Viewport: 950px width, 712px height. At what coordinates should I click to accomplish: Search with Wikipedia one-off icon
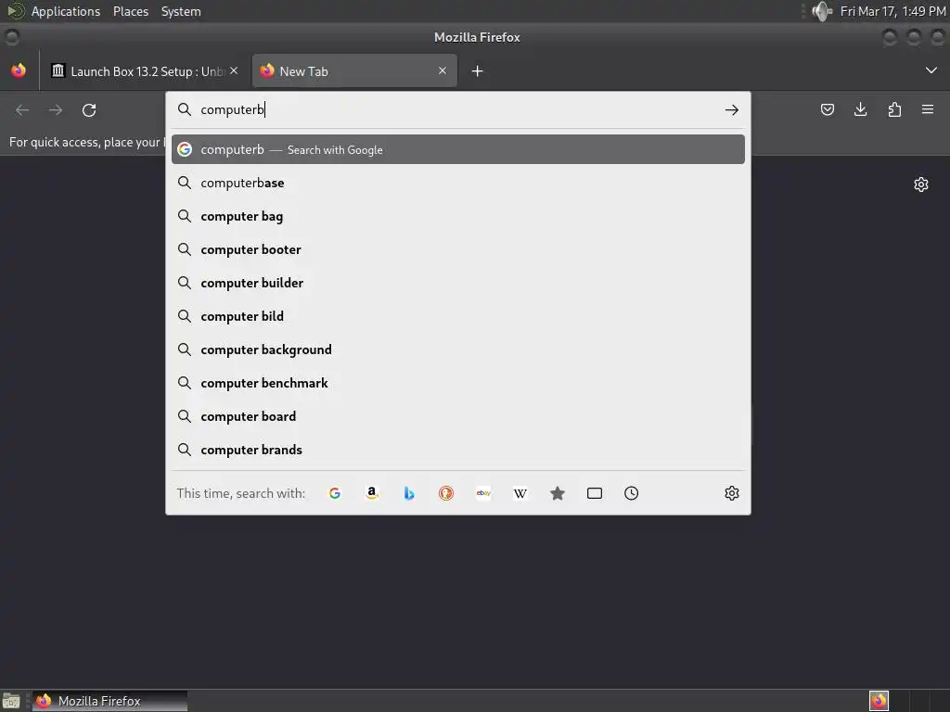tap(520, 493)
